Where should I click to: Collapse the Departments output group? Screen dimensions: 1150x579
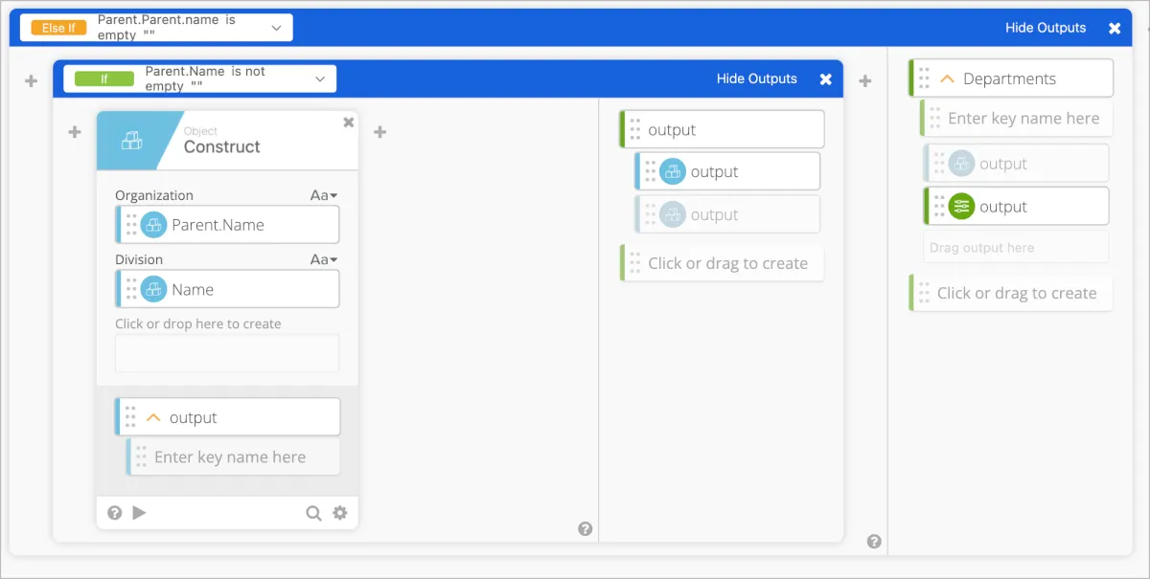pyautogui.click(x=947, y=79)
